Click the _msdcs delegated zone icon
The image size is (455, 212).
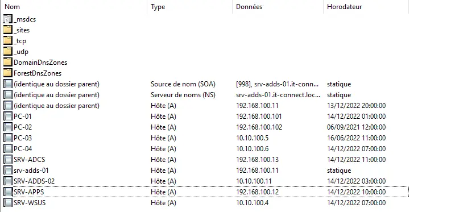[8, 19]
